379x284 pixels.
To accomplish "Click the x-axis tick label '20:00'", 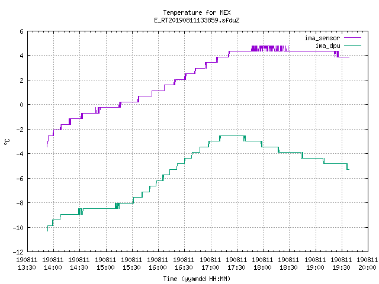I will (x=367, y=267).
